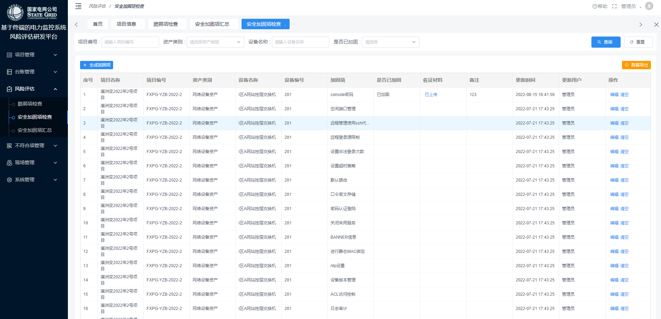The image size is (661, 319).
Task: Switch to the 首页 tab
Action: click(98, 24)
